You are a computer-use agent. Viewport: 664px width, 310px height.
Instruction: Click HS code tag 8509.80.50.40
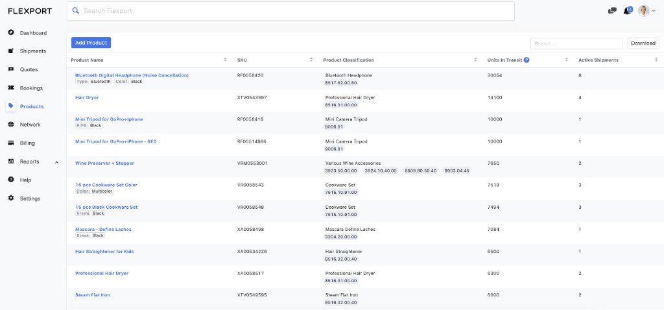[420, 171]
